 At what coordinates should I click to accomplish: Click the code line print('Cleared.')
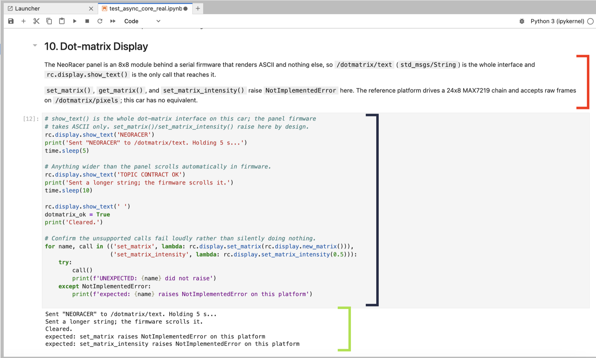(x=74, y=223)
